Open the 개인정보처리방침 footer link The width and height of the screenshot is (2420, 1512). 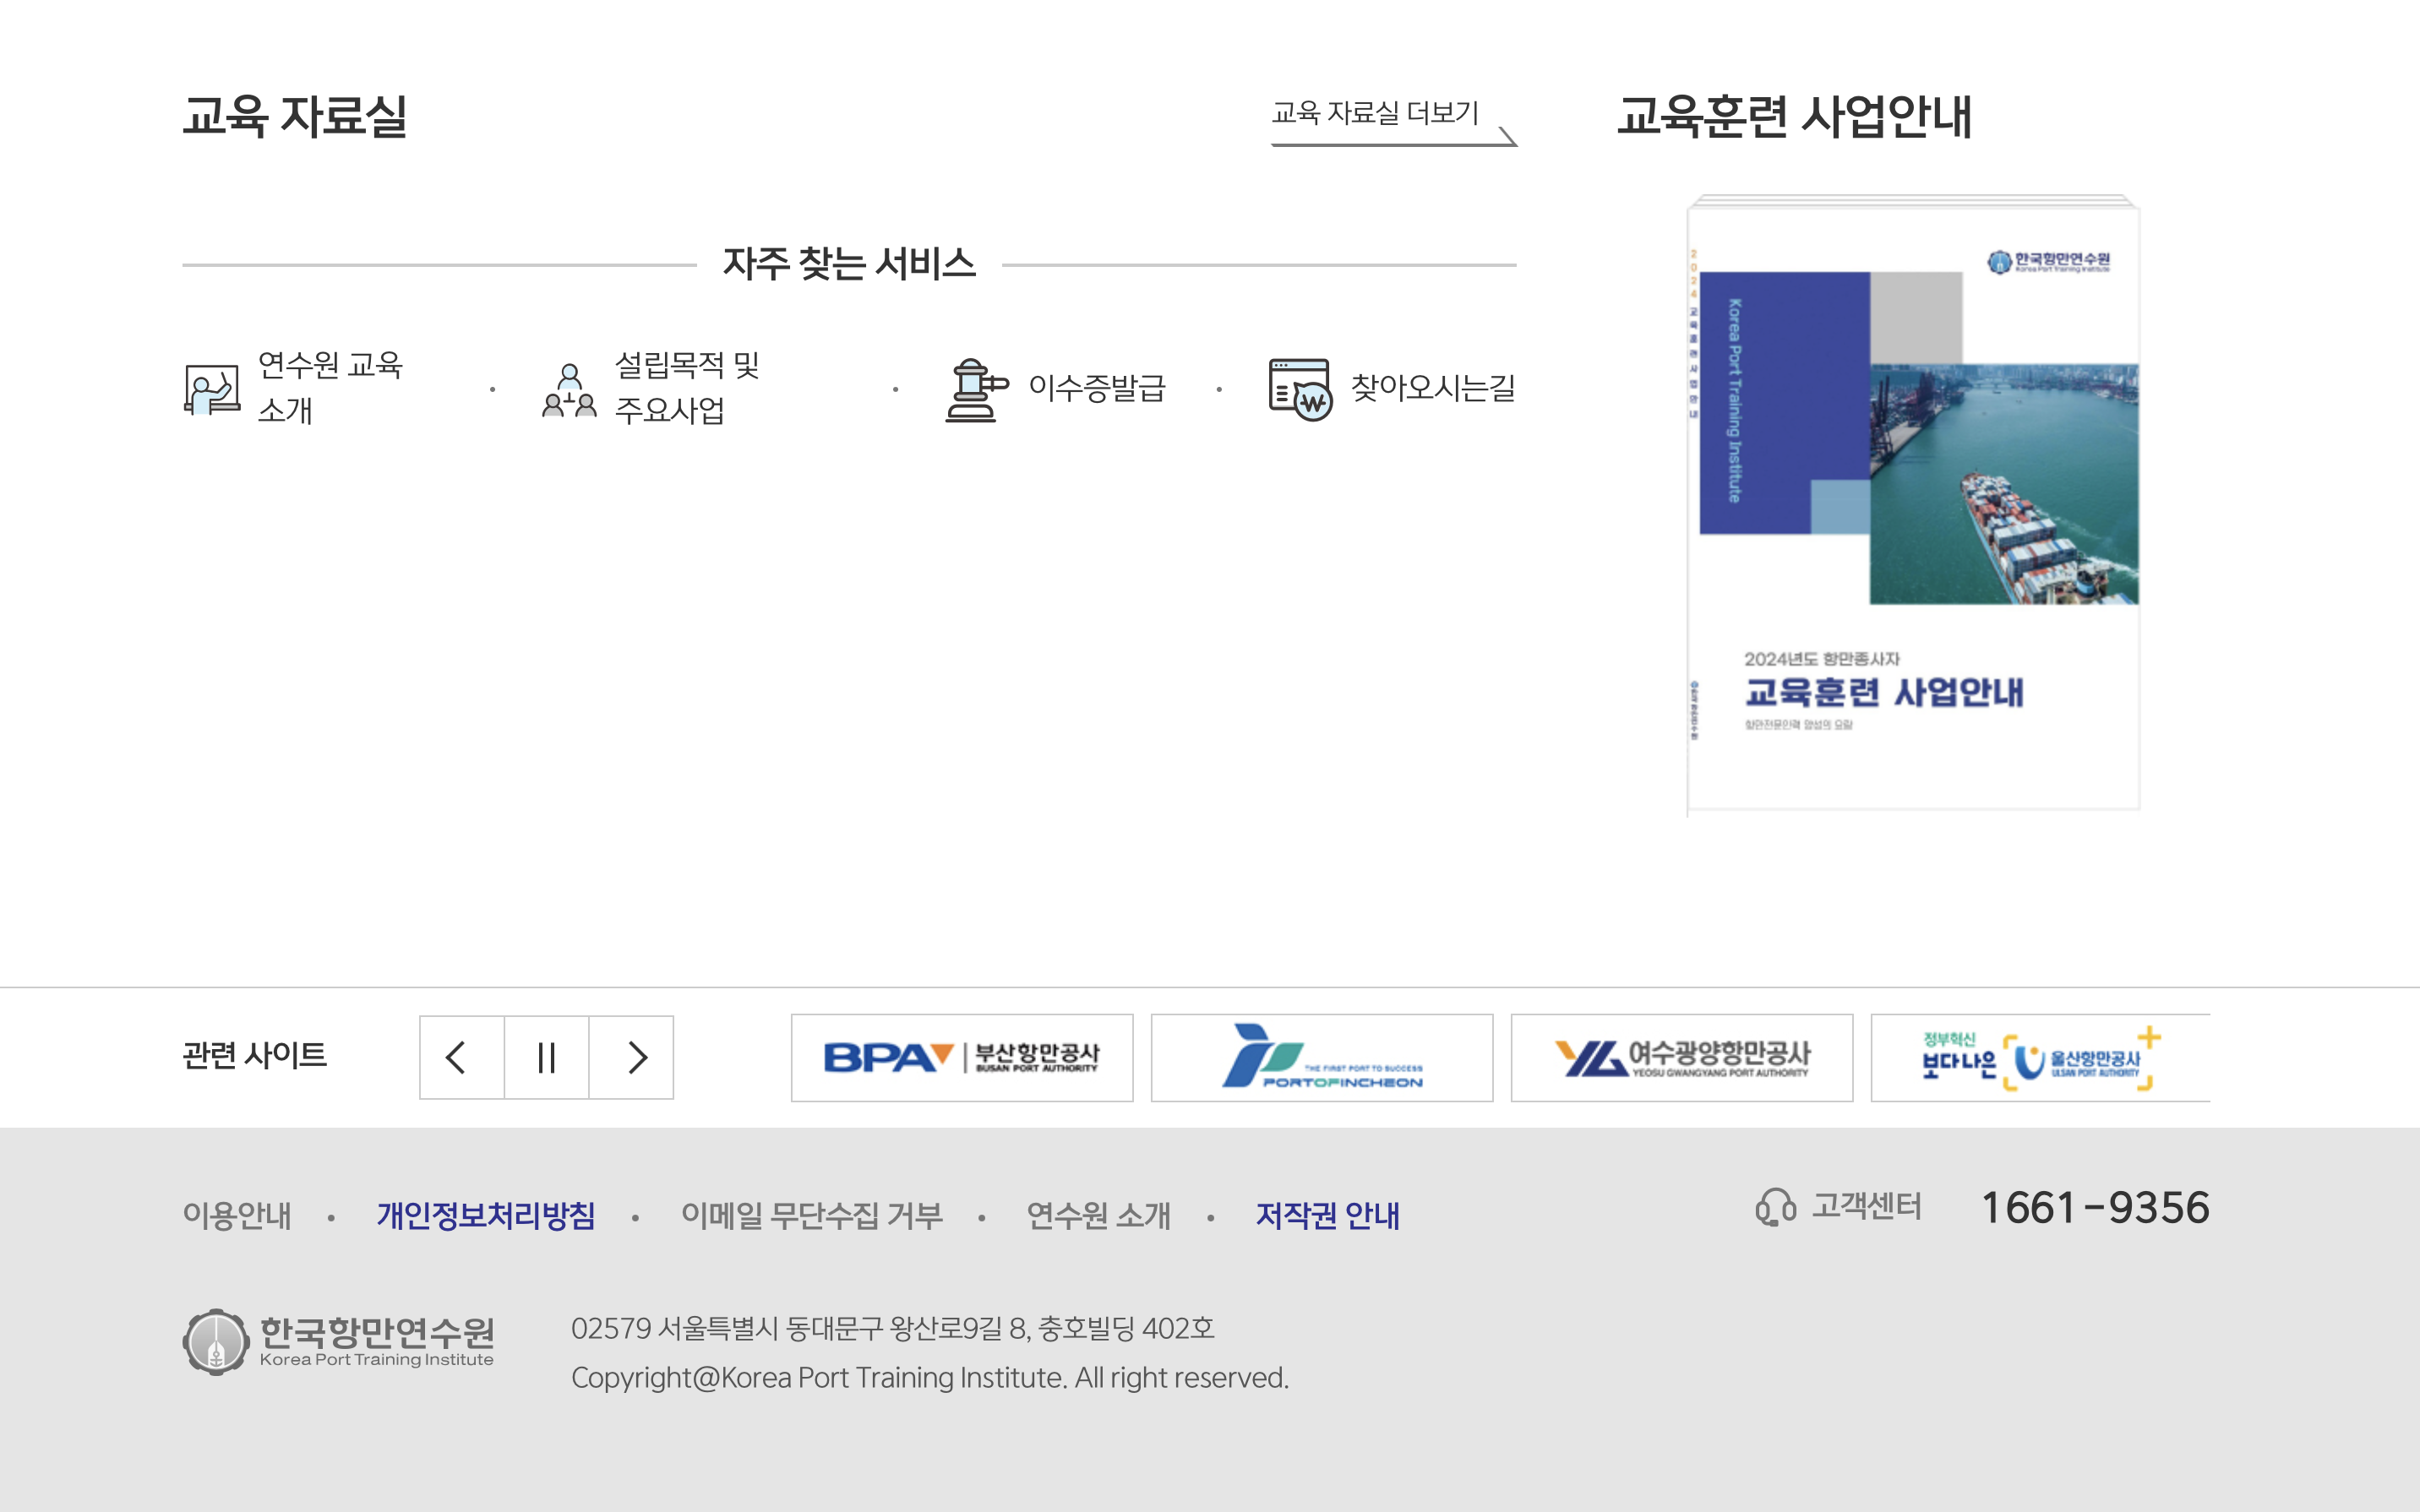click(x=486, y=1215)
